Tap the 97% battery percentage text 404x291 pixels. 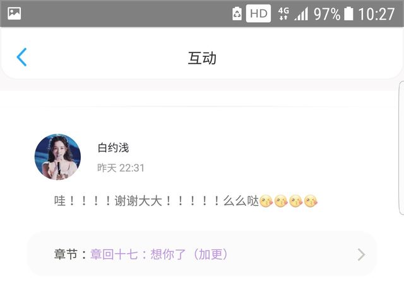[327, 14]
